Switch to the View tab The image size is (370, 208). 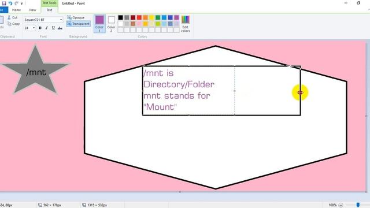tap(32, 10)
